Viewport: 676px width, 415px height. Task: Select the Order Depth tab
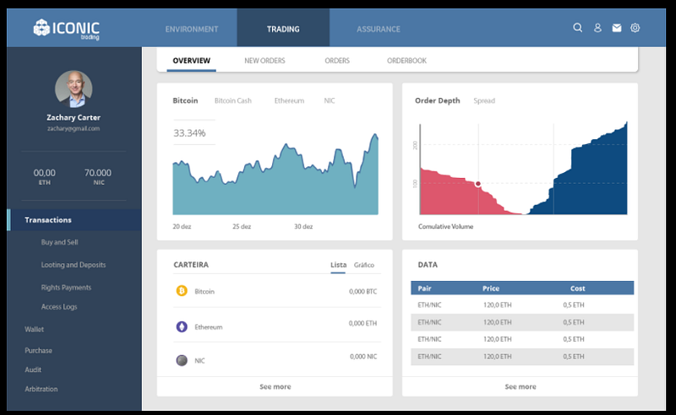pos(437,100)
